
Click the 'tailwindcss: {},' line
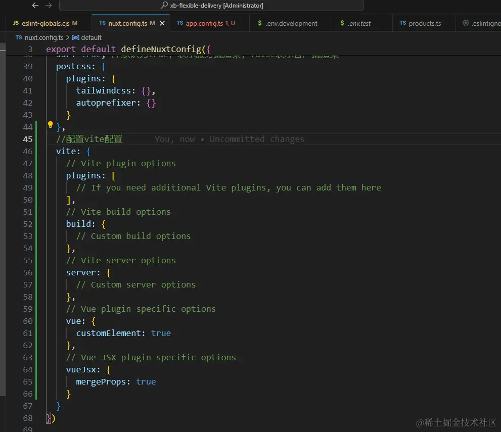point(116,90)
